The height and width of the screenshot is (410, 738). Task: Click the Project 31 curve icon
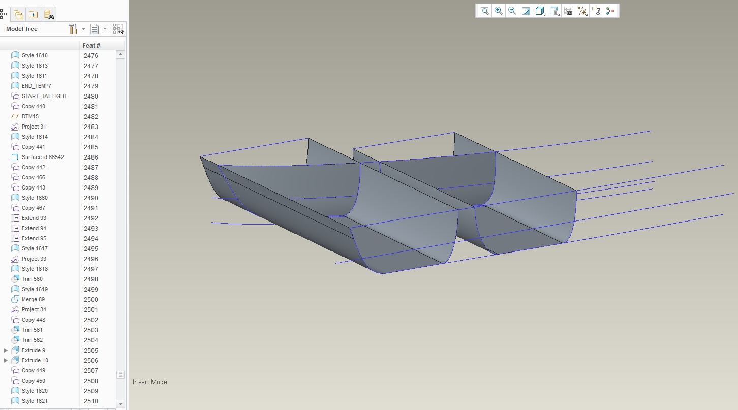coord(15,127)
